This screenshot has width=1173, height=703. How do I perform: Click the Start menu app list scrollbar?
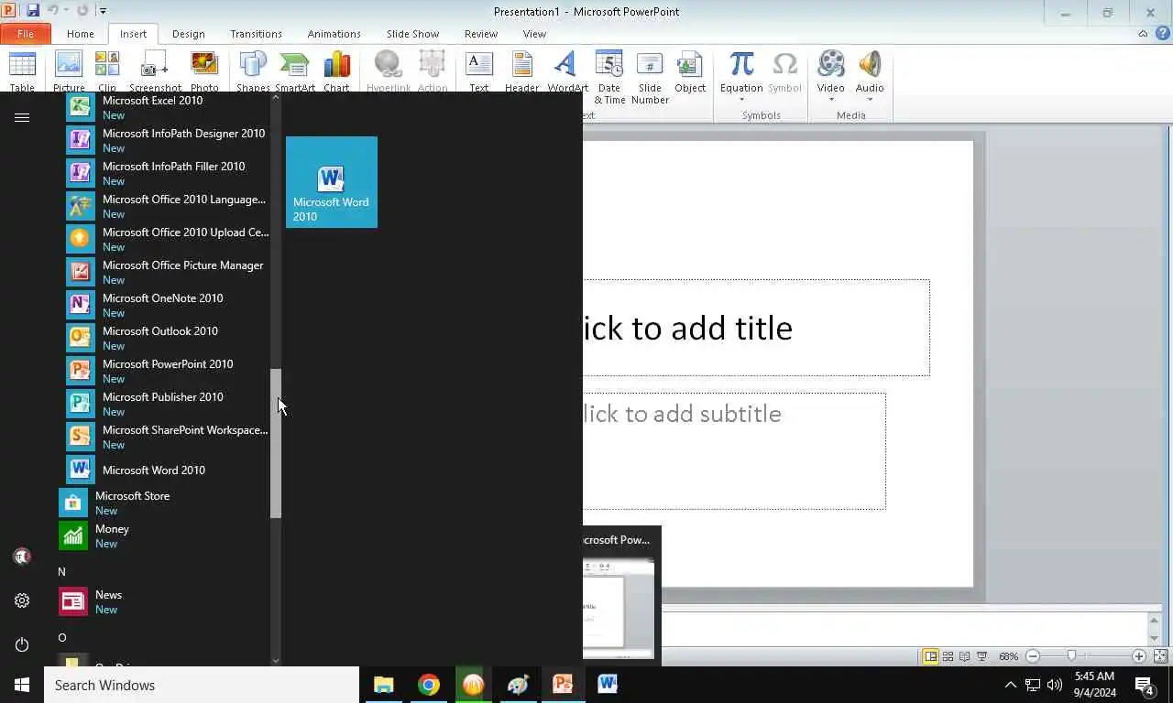tap(276, 444)
